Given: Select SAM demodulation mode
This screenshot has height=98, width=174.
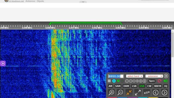Looking at the screenshot, I should click(118, 86).
